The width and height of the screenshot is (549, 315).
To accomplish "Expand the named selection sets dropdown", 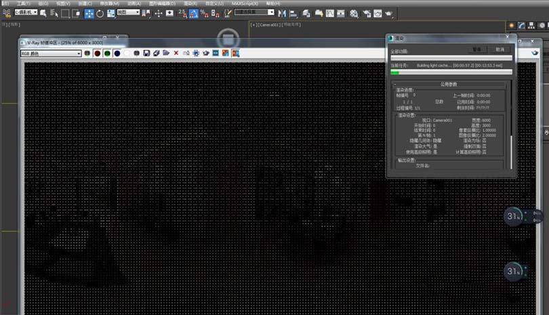I will [x=254, y=12].
